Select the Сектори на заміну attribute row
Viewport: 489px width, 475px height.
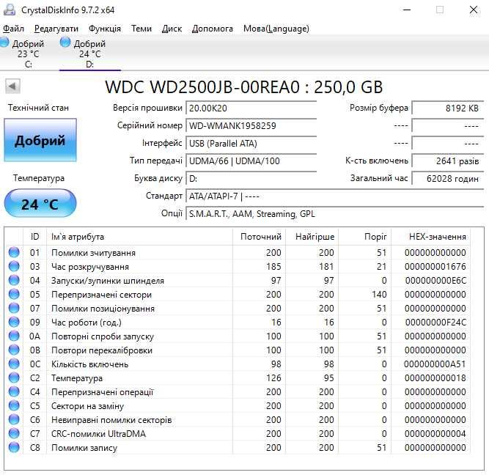point(238,405)
